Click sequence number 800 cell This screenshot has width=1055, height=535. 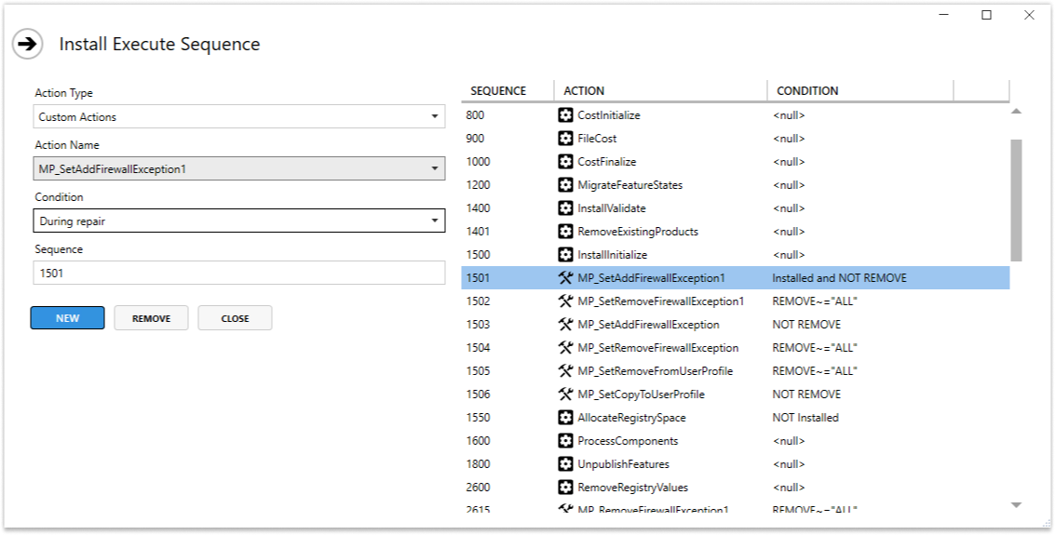(475, 115)
